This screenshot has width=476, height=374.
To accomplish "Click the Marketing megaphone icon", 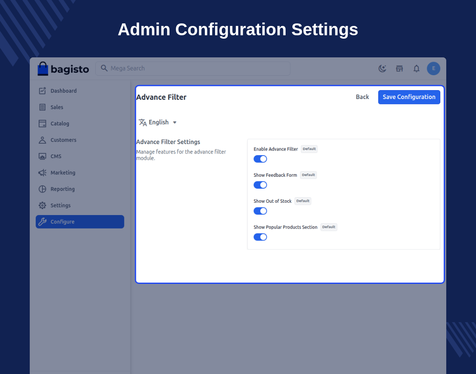I will [42, 173].
